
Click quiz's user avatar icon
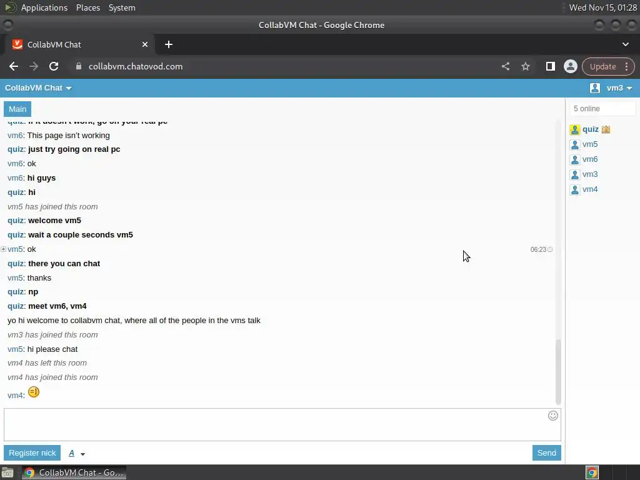(575, 130)
